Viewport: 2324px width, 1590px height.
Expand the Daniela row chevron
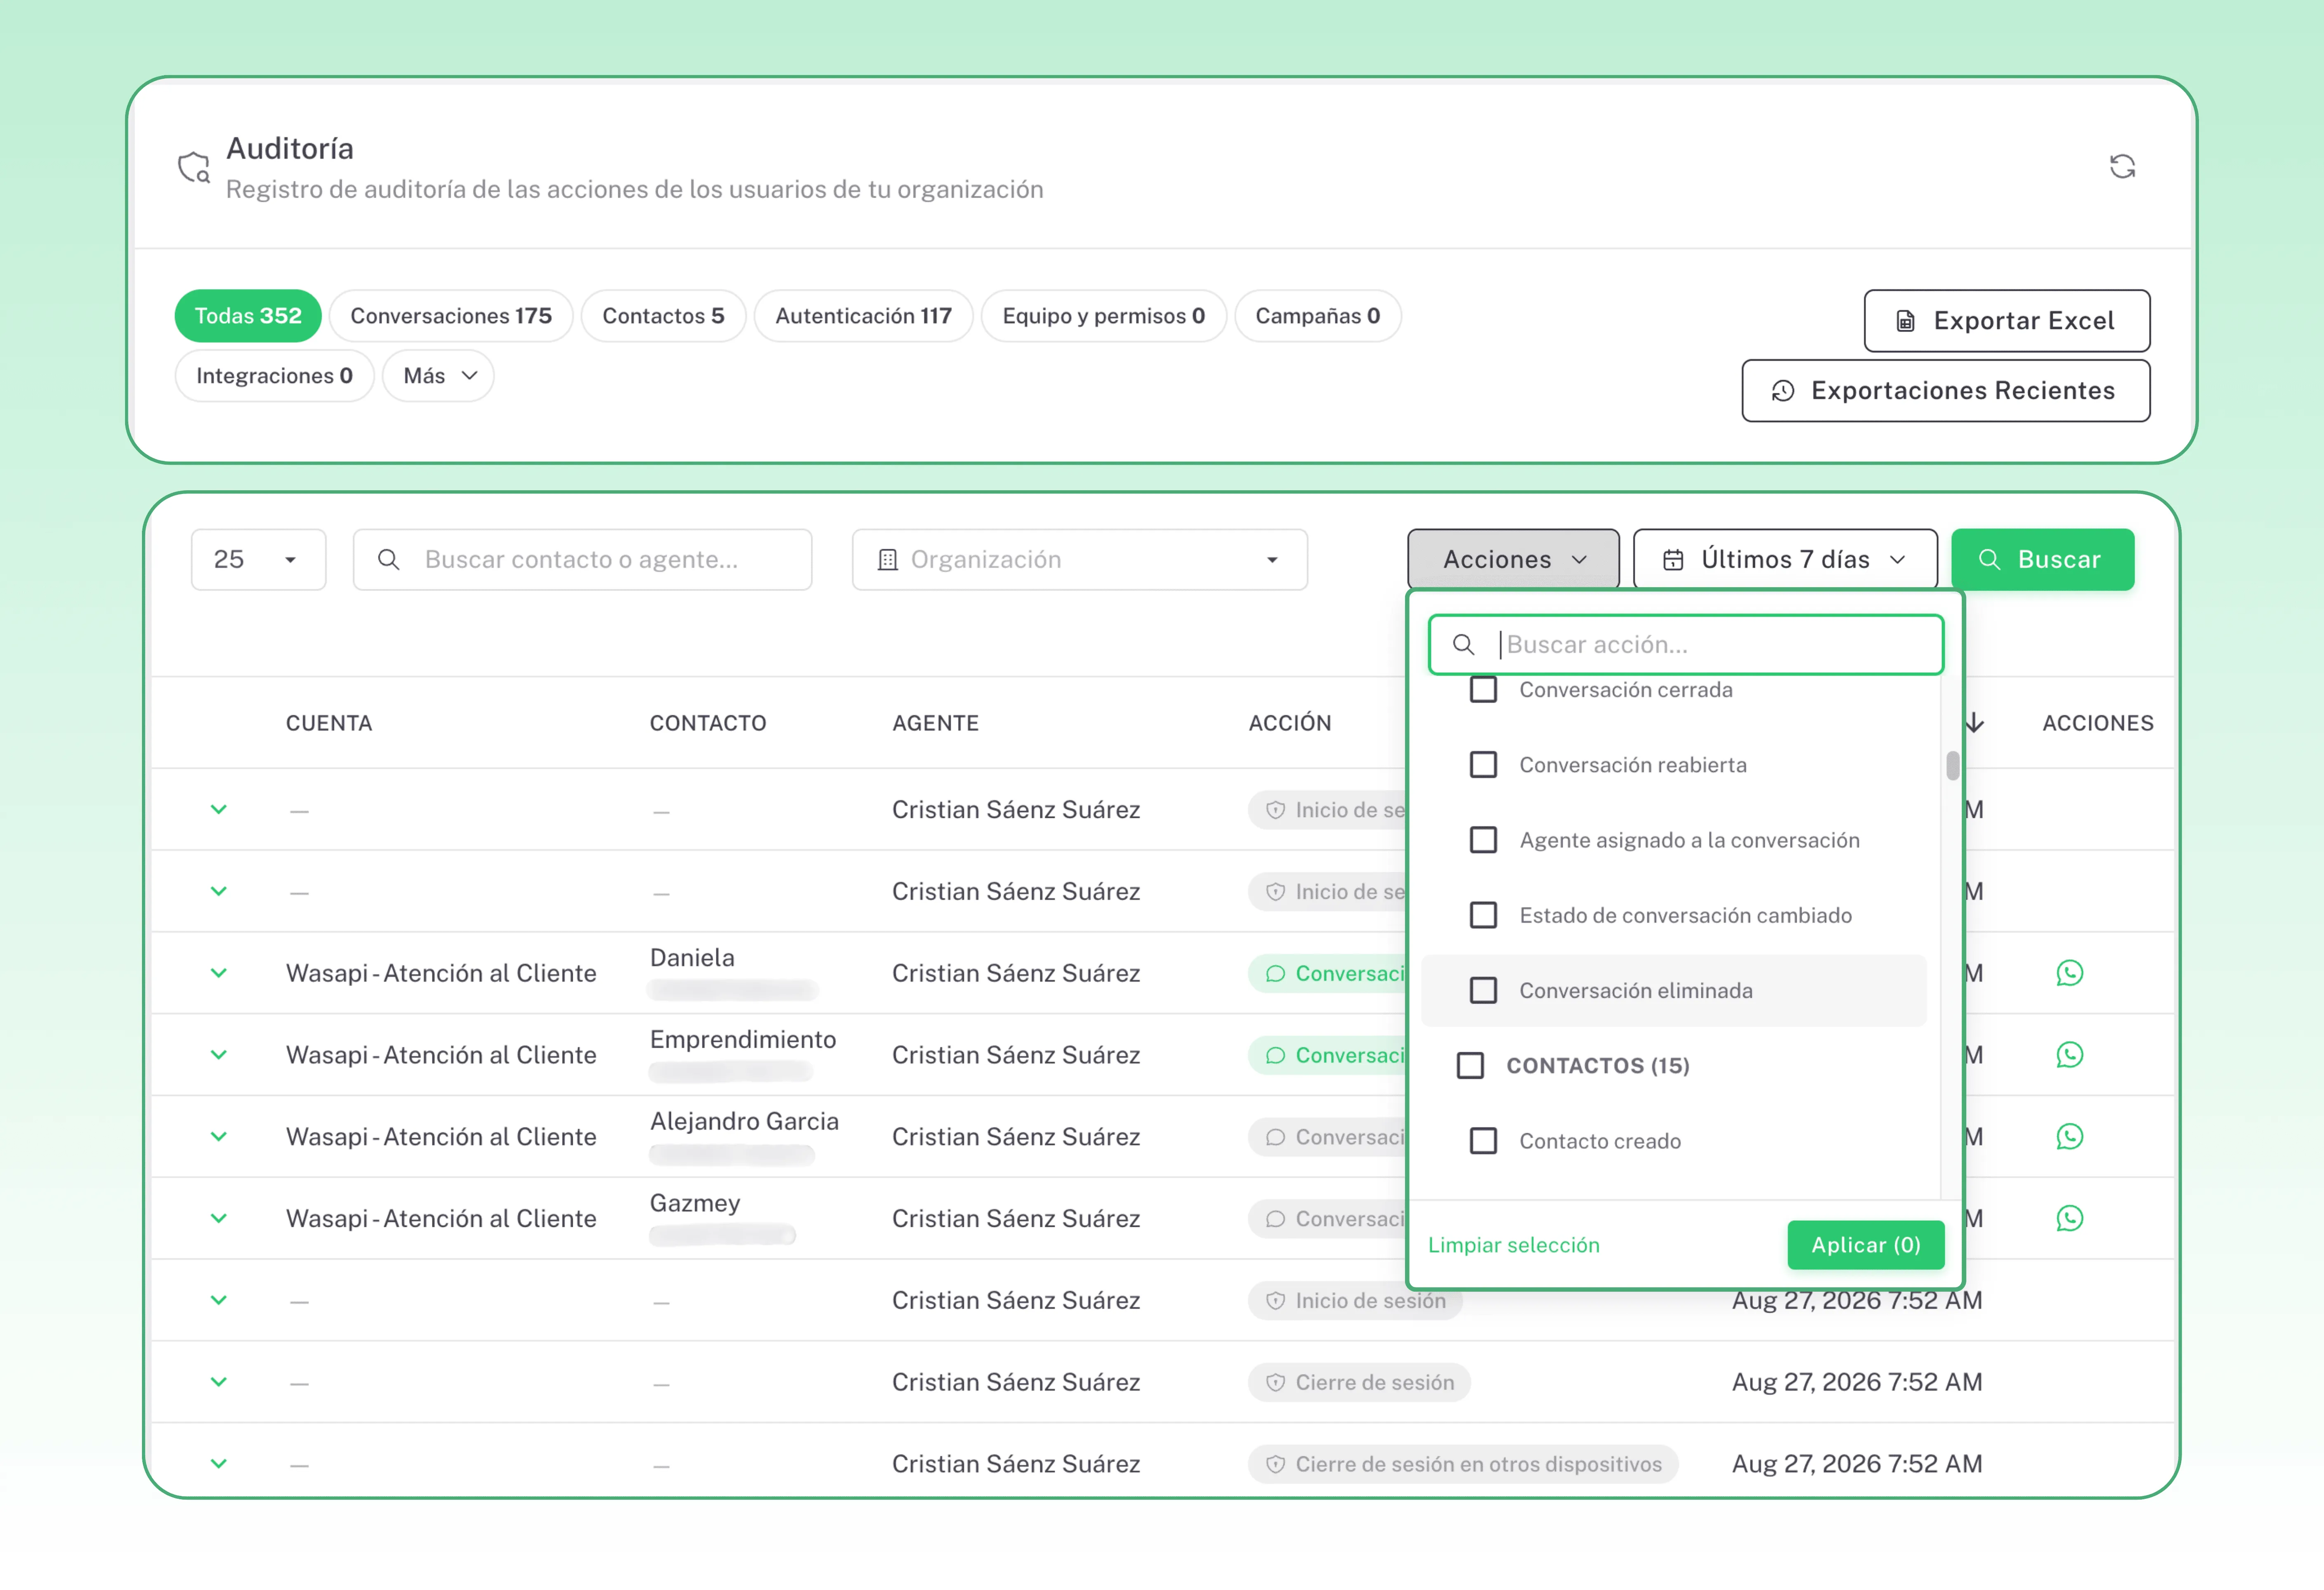[x=218, y=973]
